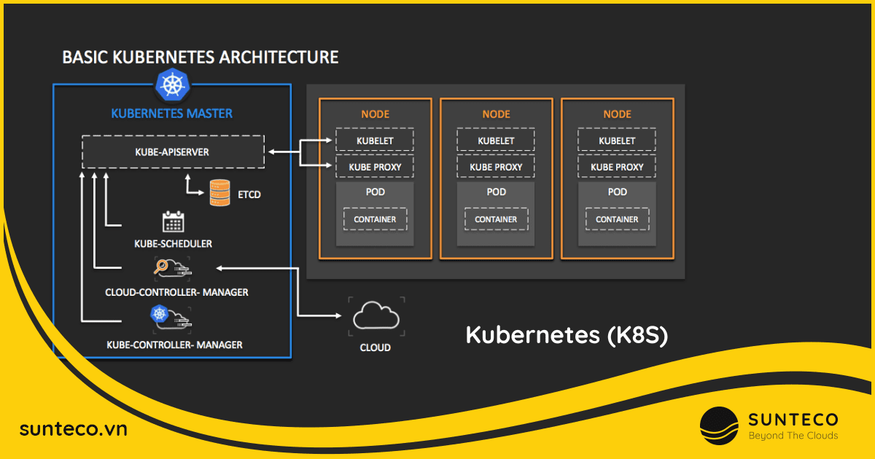Click the KUBELET box in the middle node

click(496, 141)
